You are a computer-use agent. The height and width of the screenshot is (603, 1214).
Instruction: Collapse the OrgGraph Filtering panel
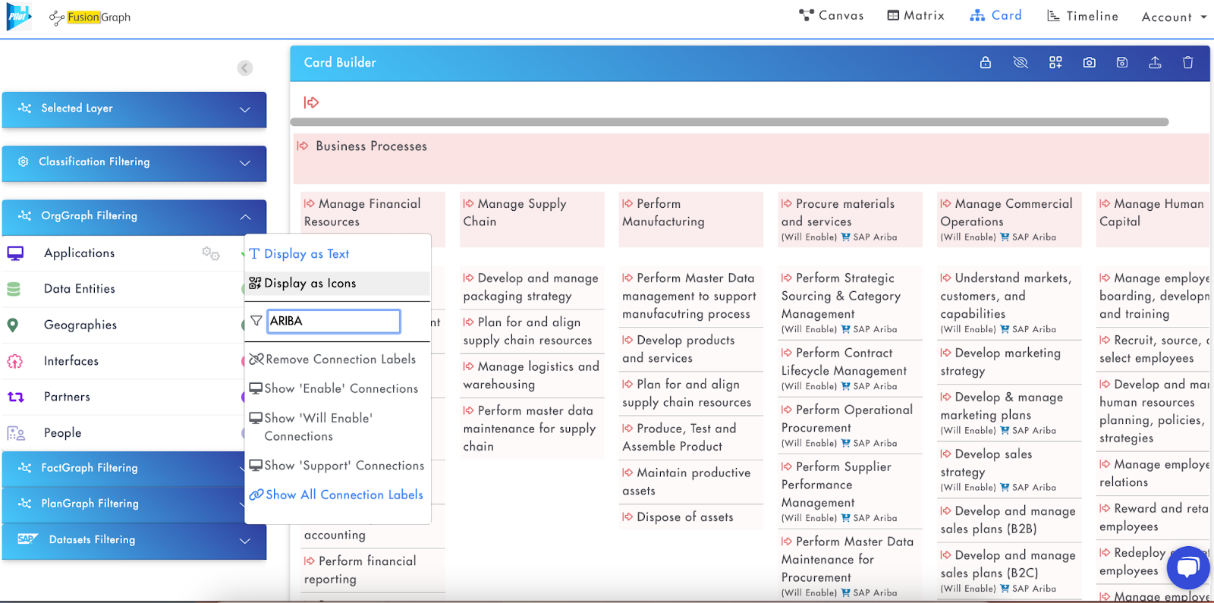pos(134,217)
